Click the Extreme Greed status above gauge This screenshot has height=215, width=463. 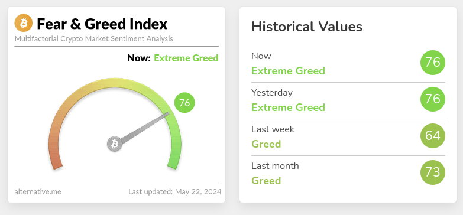(x=186, y=58)
